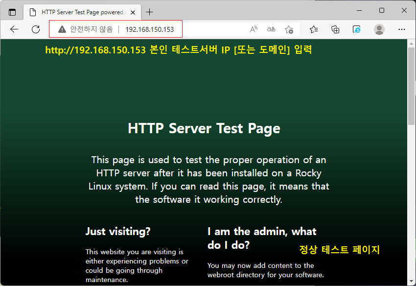The image size is (416, 286).
Task: Go back to the previous page
Action: [14, 29]
